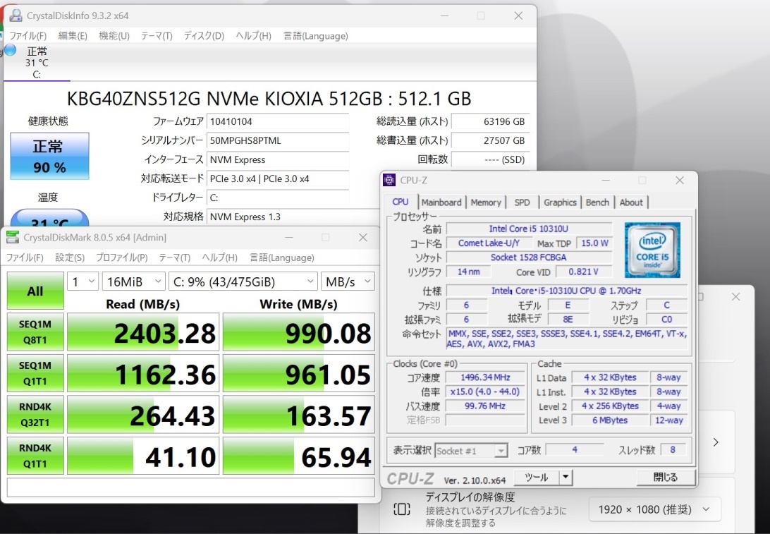The image size is (770, 534).
Task: Start all benchmarks with the All button
Action: click(x=35, y=291)
